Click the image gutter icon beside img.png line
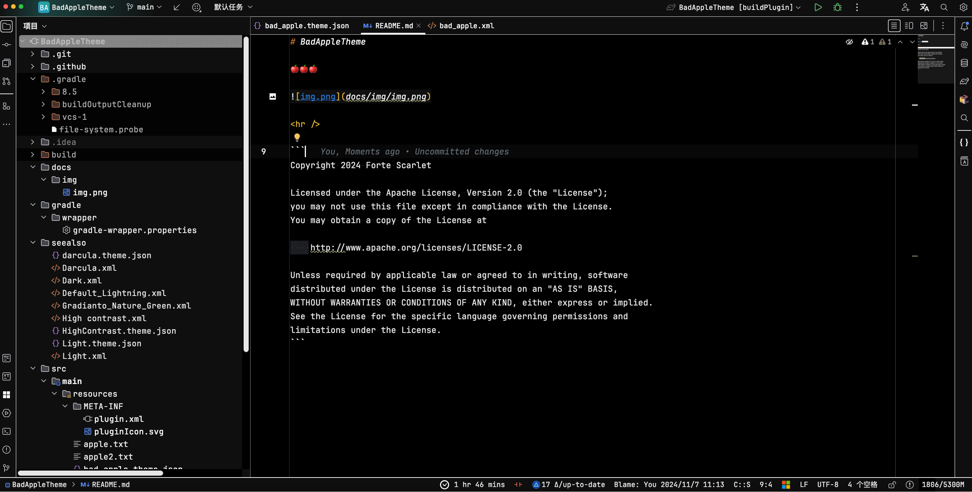This screenshot has width=972, height=492. click(x=273, y=96)
